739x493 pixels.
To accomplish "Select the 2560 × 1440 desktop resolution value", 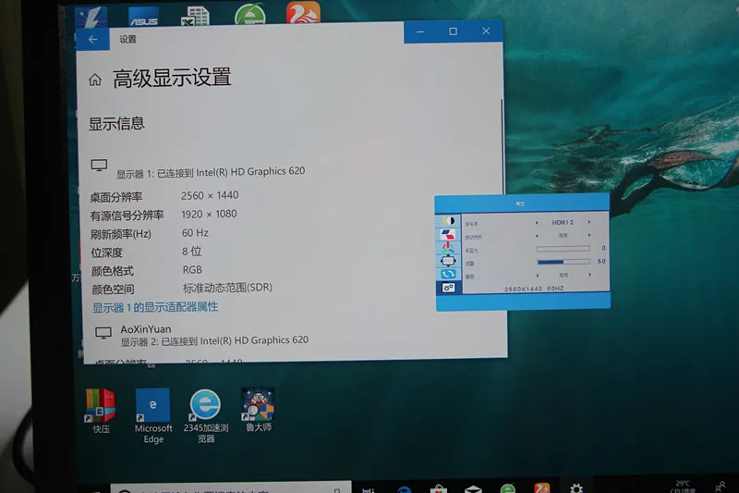I will (x=211, y=195).
